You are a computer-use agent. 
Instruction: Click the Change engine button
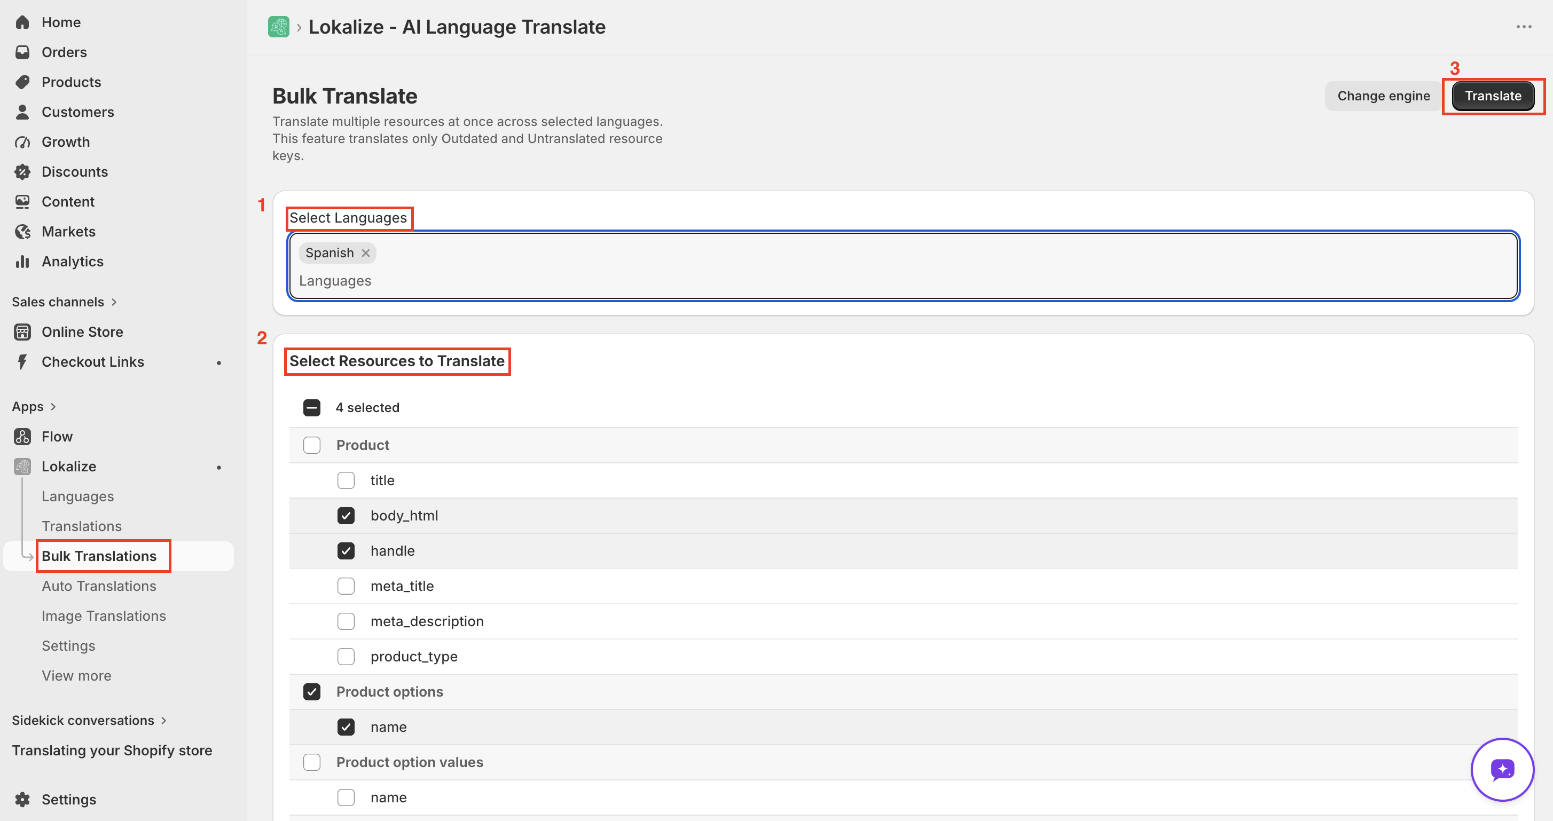coord(1383,96)
